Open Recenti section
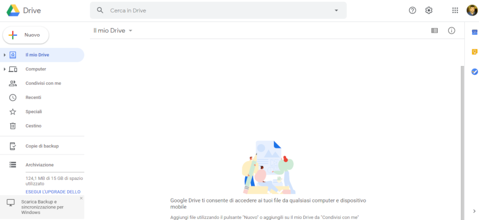This screenshot has width=479, height=220. (x=42, y=97)
